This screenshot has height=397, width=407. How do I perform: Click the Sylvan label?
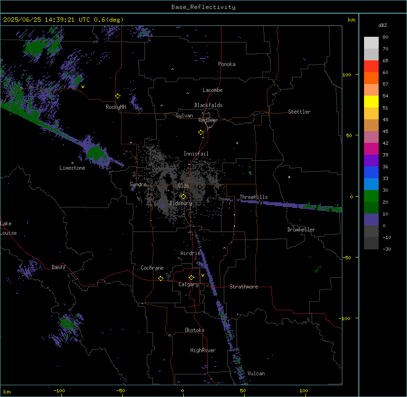coord(184,116)
